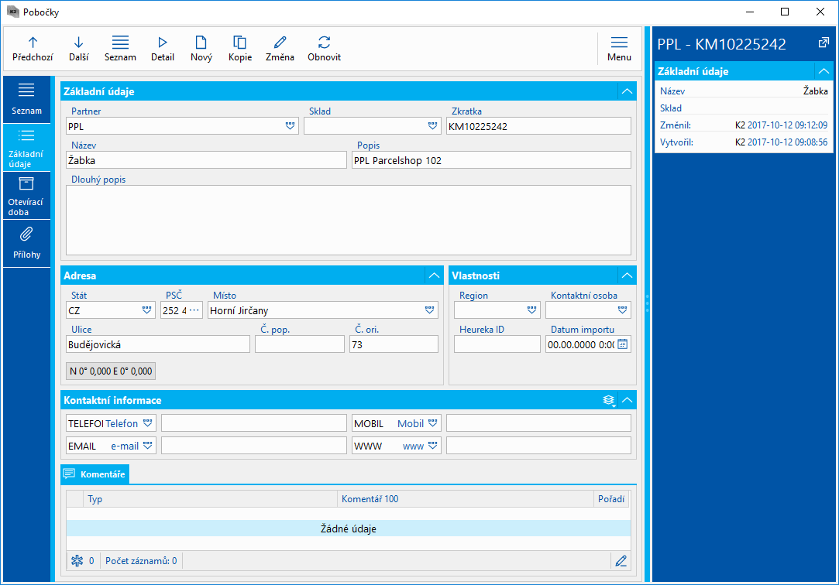
Task: Expand the Region dropdown
Action: pos(532,310)
